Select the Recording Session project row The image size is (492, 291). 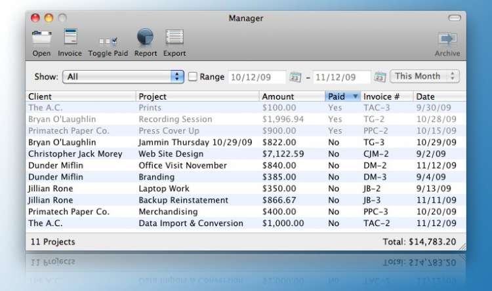[246, 119]
